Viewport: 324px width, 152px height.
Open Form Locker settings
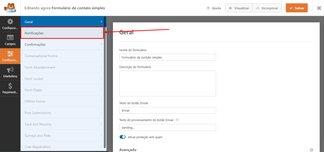(63, 79)
